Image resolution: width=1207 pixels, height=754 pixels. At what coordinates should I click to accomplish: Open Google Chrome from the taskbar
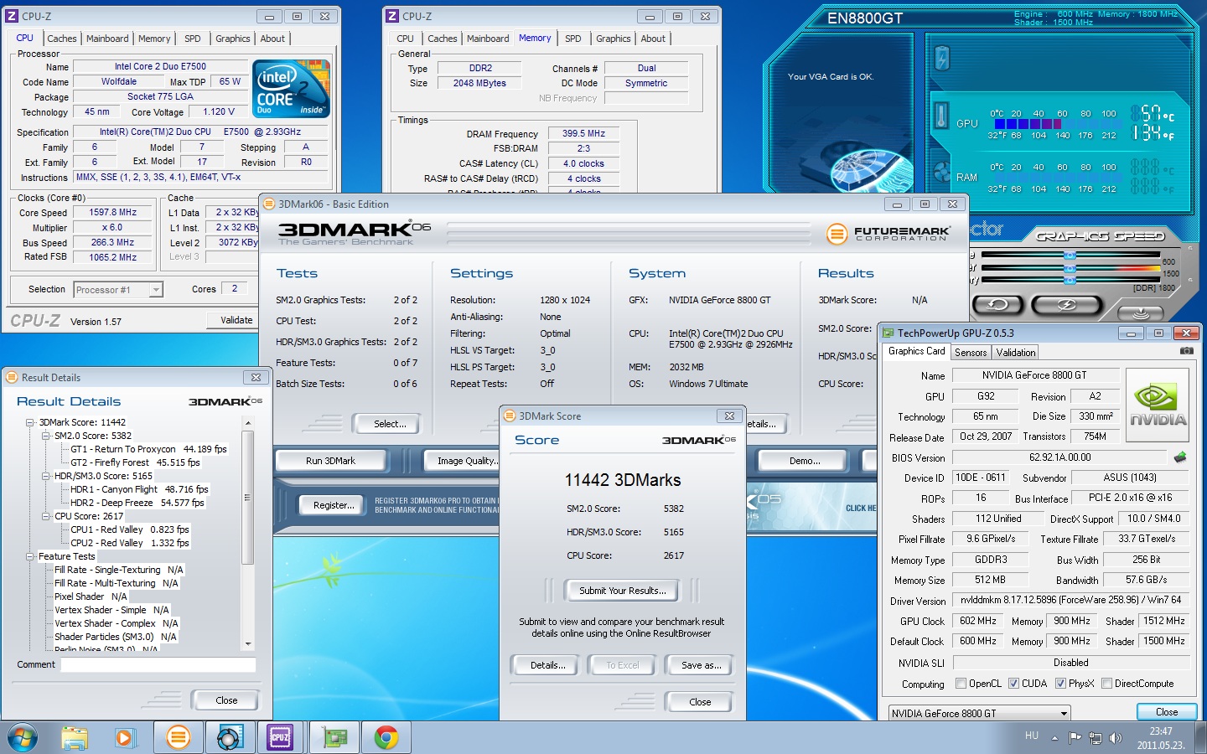pos(386,738)
